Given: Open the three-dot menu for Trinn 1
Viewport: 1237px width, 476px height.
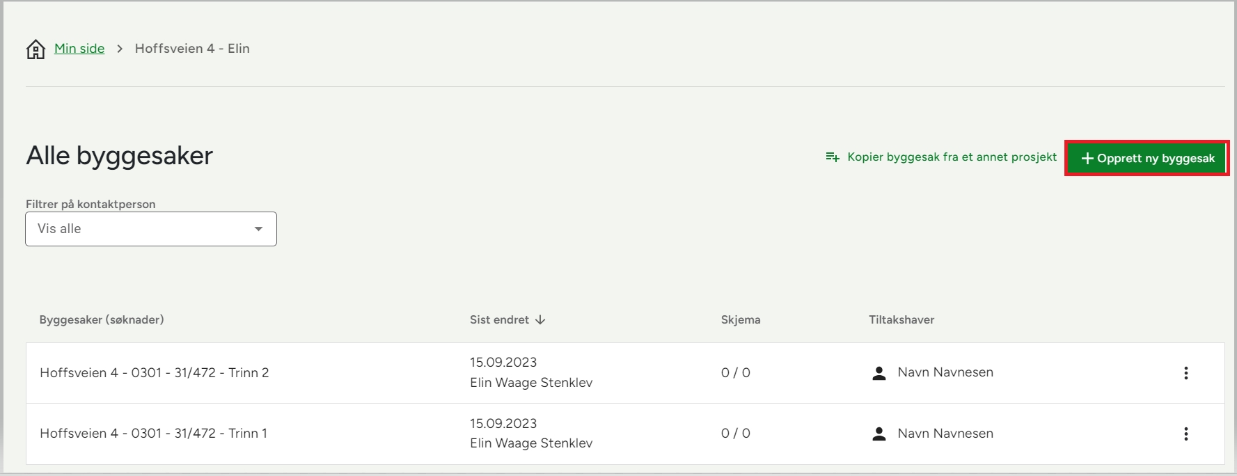Looking at the screenshot, I should 1186,434.
